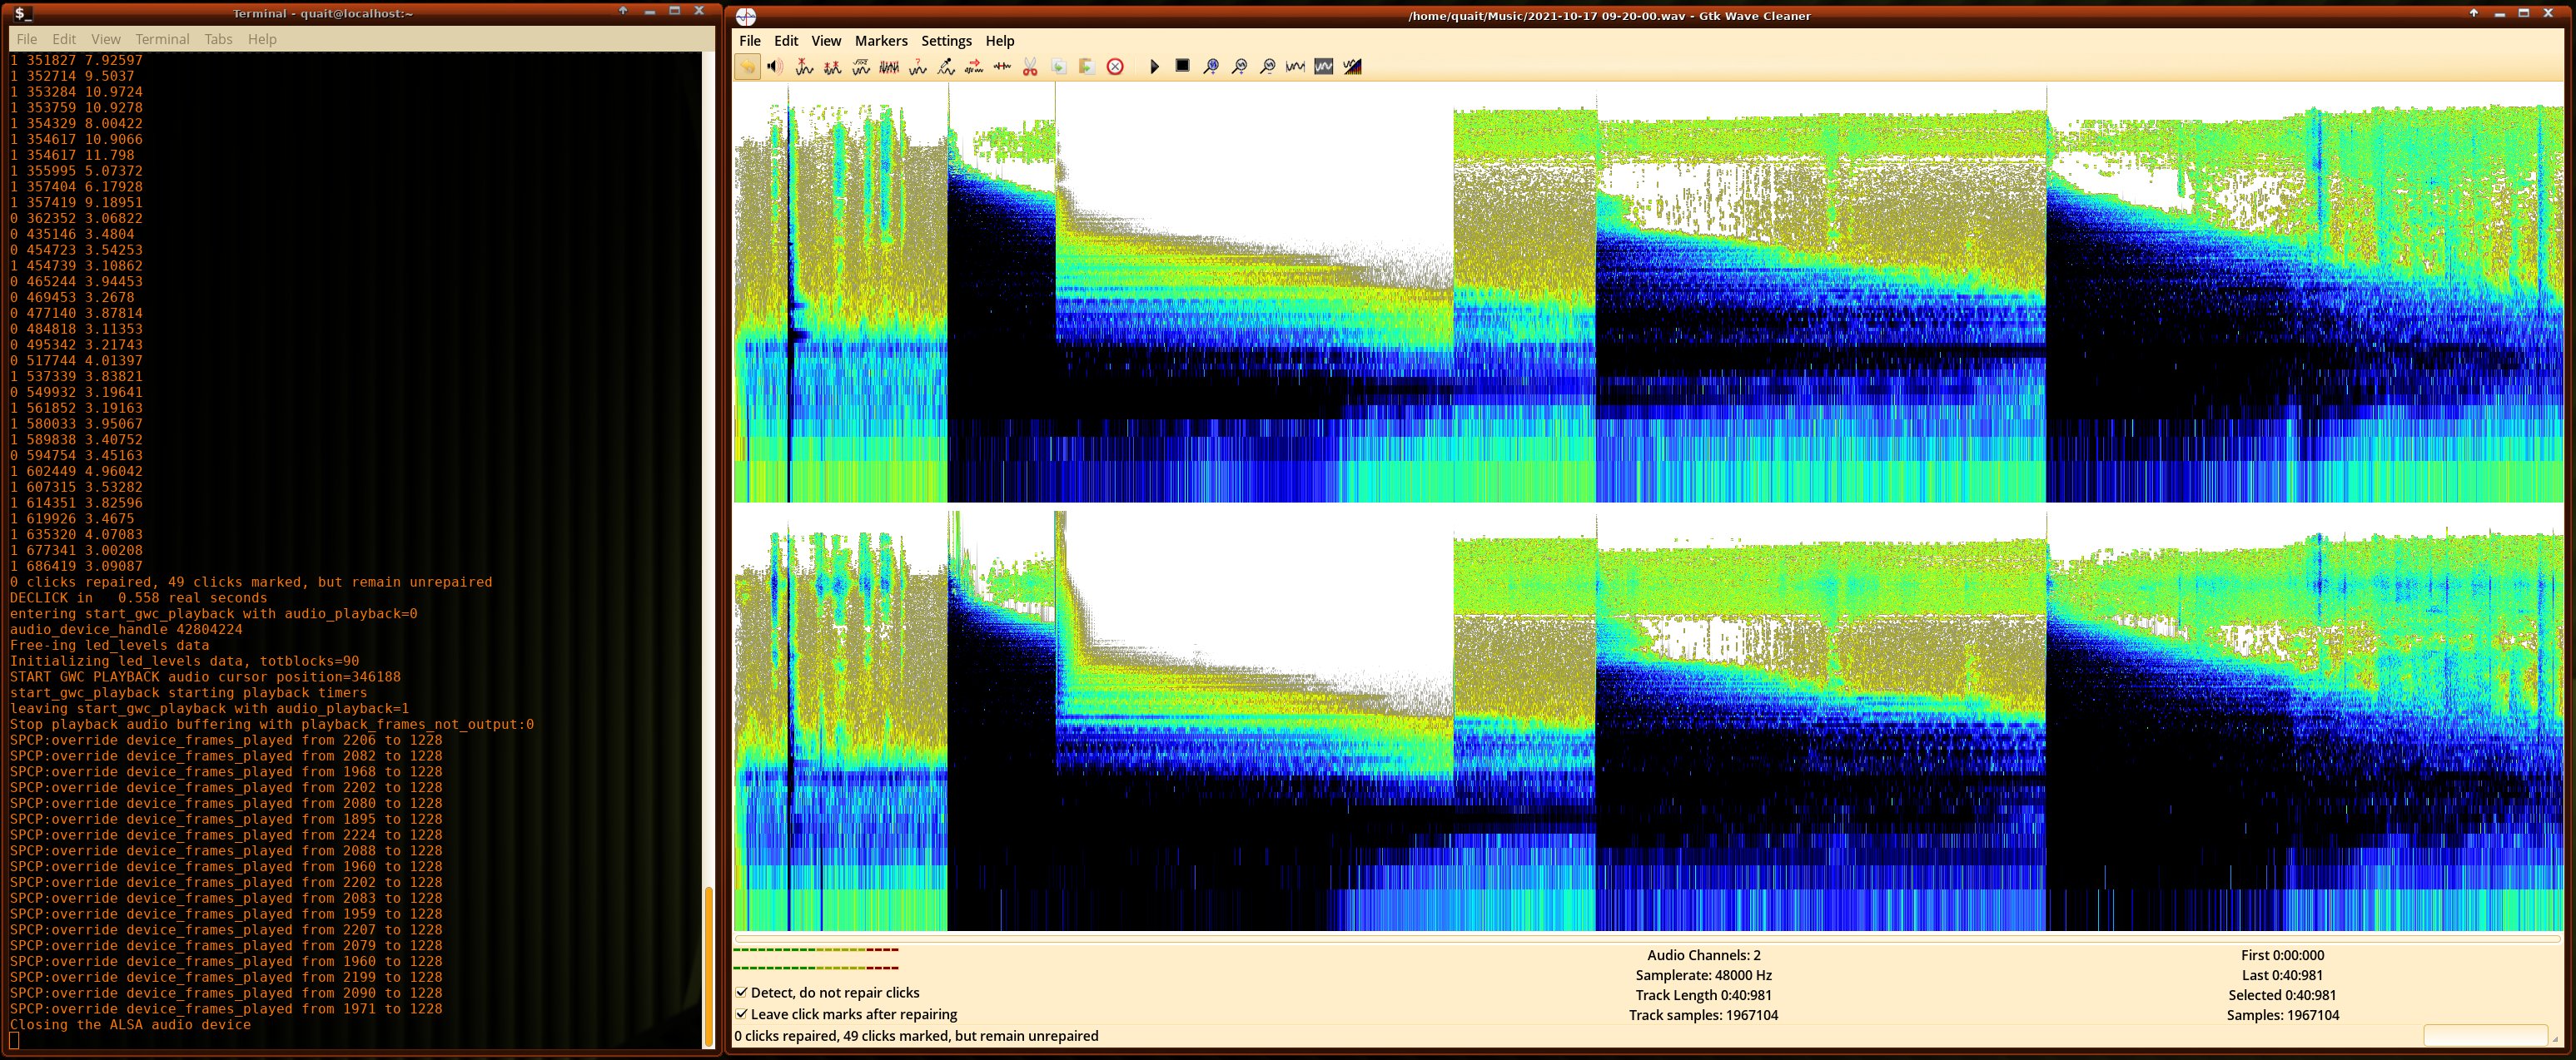
Task: Zoom in with the magnifier plus icon
Action: (x=1240, y=67)
